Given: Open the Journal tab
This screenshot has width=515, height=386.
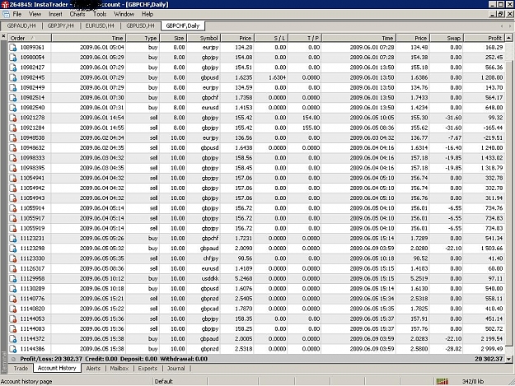Looking at the screenshot, I should coord(176,368).
